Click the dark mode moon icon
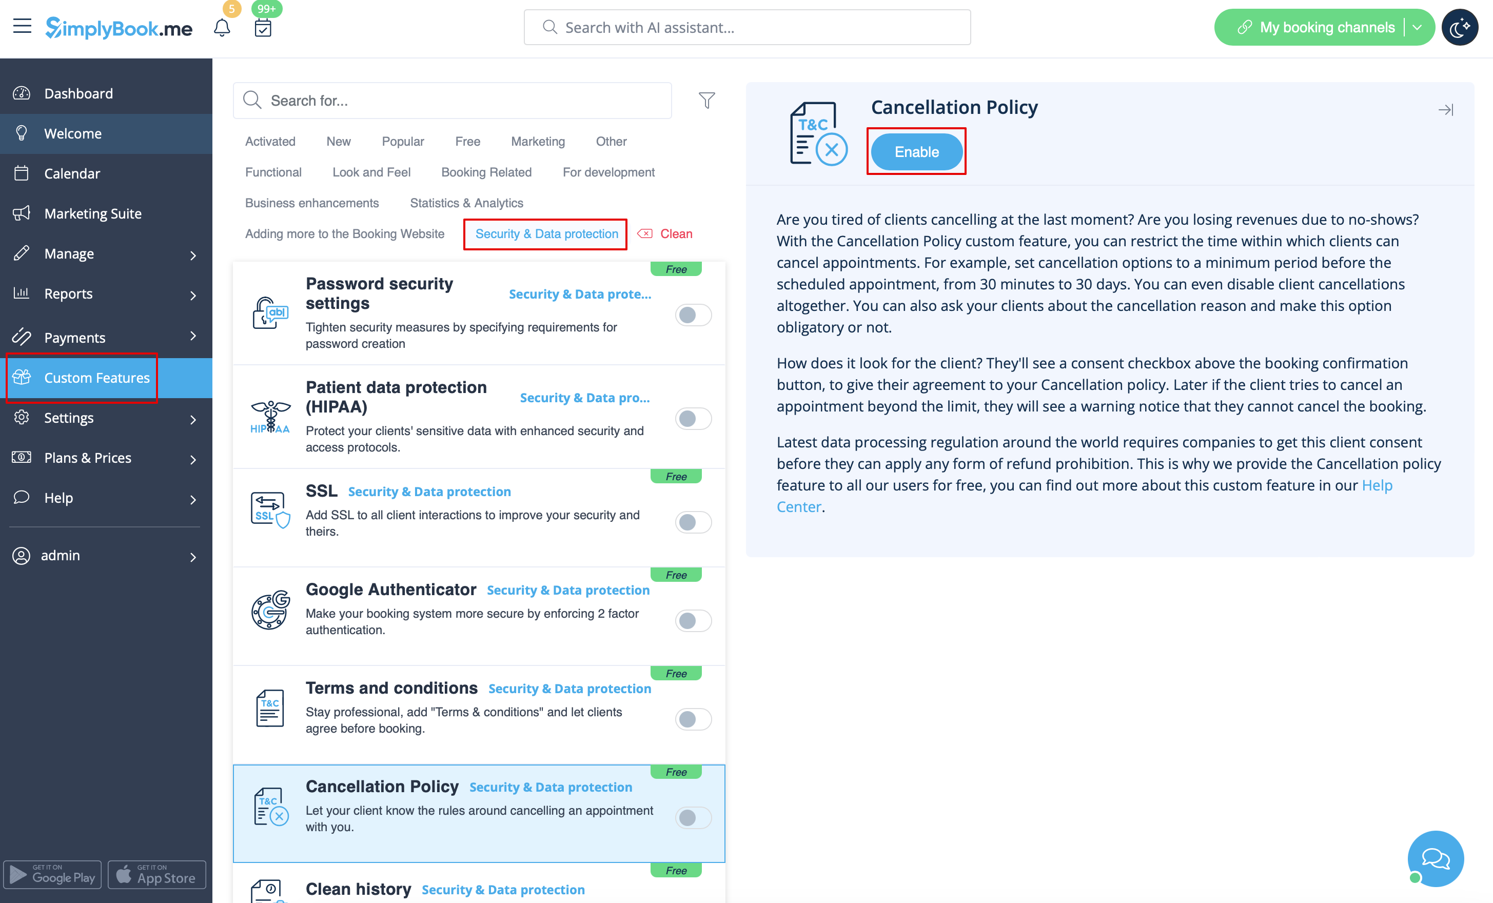 tap(1459, 27)
